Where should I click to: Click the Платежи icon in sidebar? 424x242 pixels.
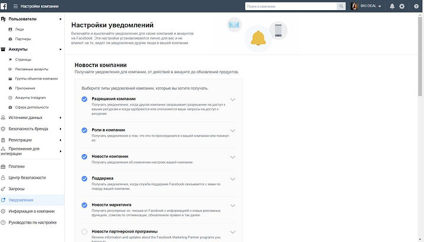click(3, 166)
